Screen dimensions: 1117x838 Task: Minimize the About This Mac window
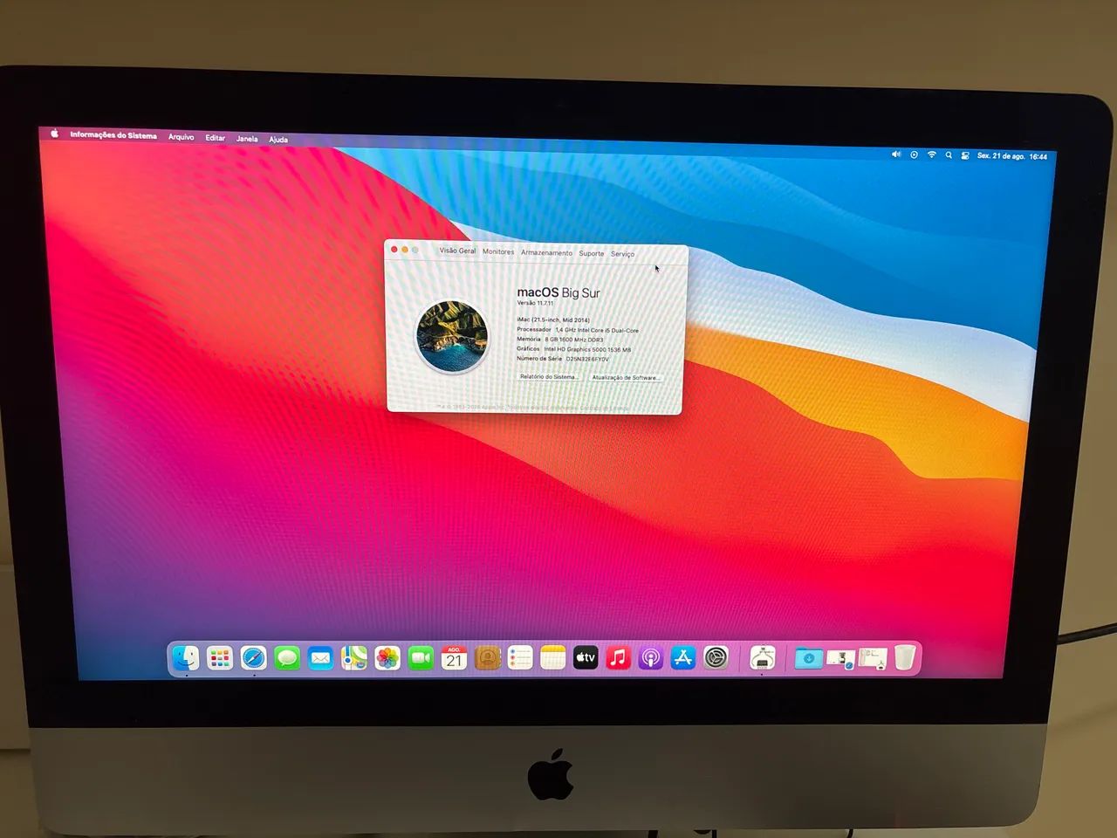coord(405,250)
